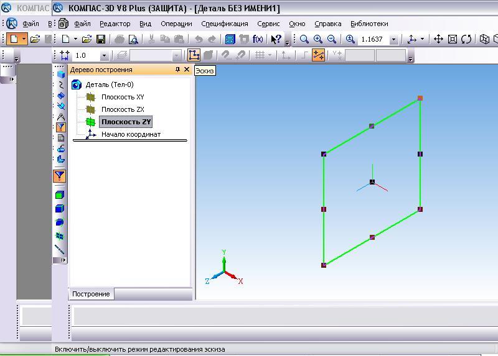Screen dimensions: 498x356
Task: Open the Редактор menu
Action: 115,24
